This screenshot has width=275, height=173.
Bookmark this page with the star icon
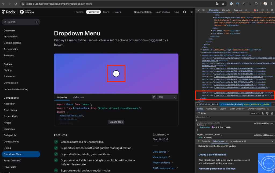[223, 4]
